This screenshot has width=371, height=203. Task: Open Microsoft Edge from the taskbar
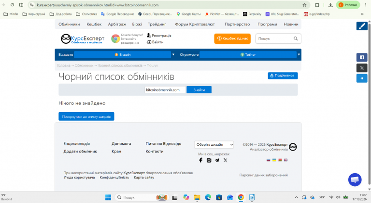pyautogui.click(x=208, y=197)
